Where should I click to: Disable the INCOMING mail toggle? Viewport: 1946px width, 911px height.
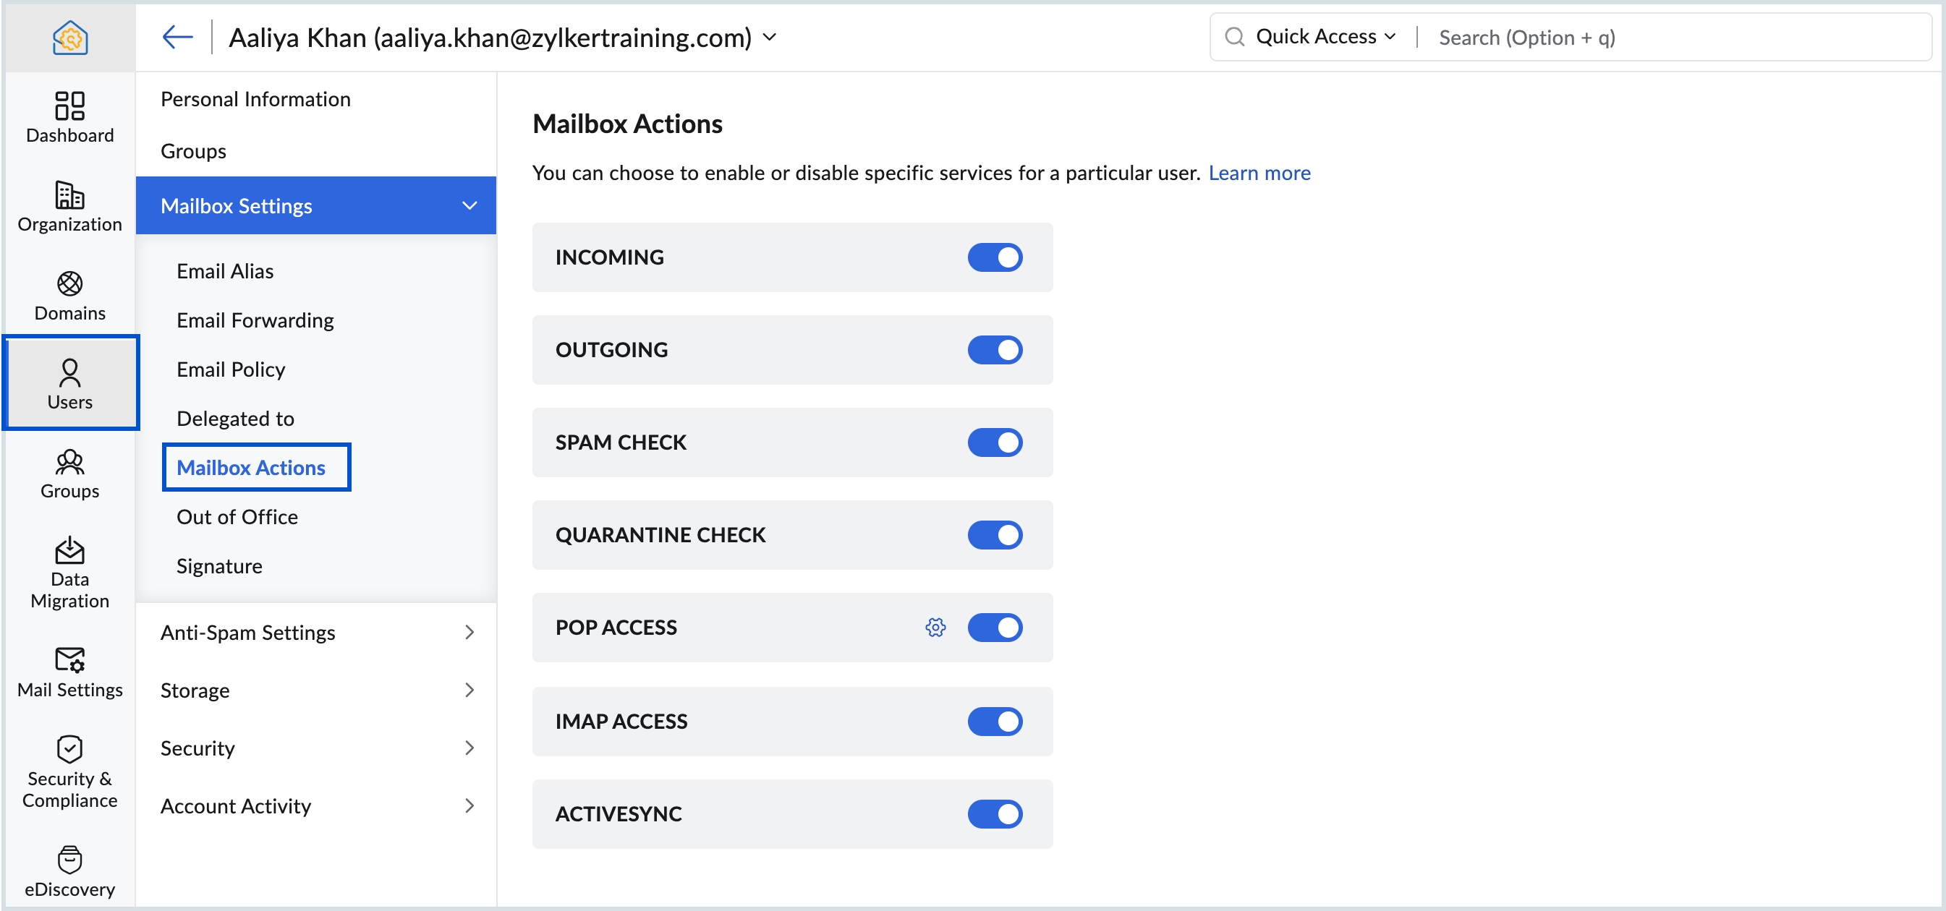[x=994, y=257]
